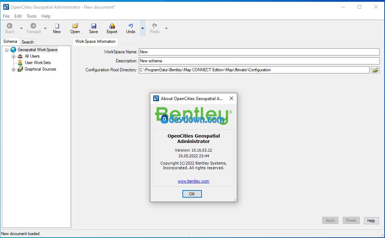Minimize the main application window

point(343,7)
